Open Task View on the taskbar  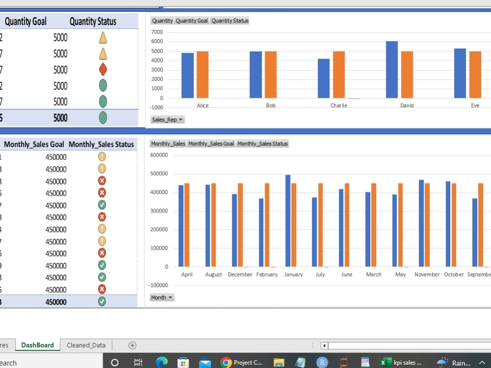138,363
